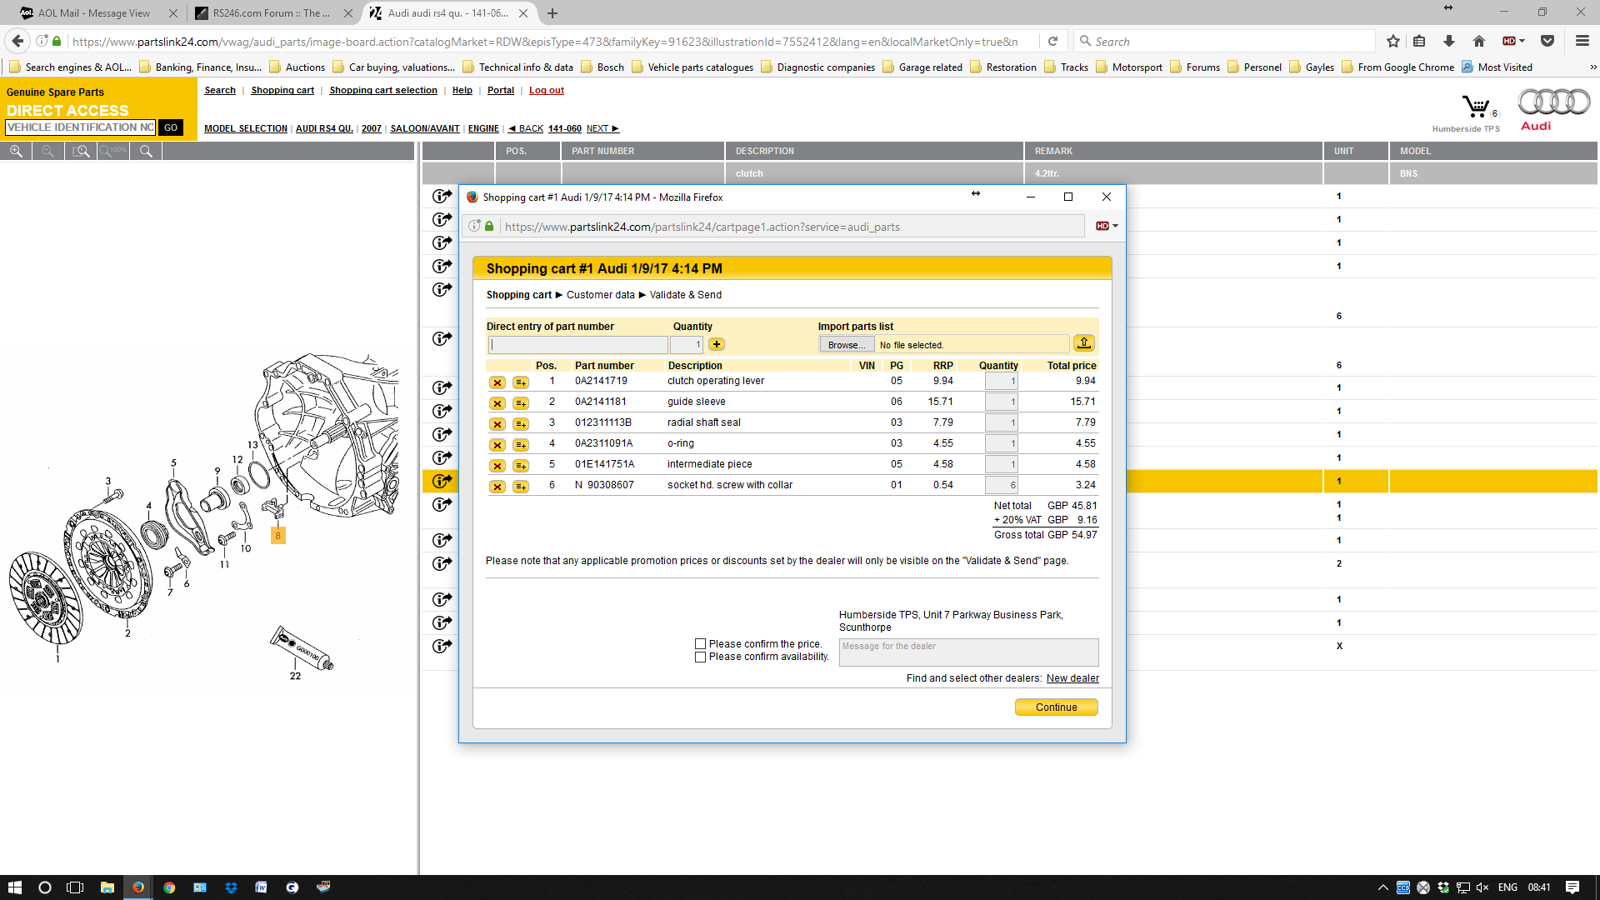Go BACK to previous illustration
1600x900 pixels.
pyautogui.click(x=526, y=128)
